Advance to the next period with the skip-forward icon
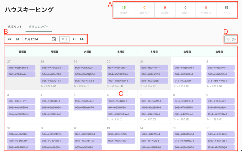This screenshot has width=242, height=151. click(x=74, y=39)
